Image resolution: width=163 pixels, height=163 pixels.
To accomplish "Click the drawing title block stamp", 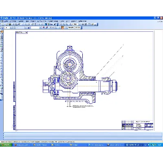I will pos(137,125).
